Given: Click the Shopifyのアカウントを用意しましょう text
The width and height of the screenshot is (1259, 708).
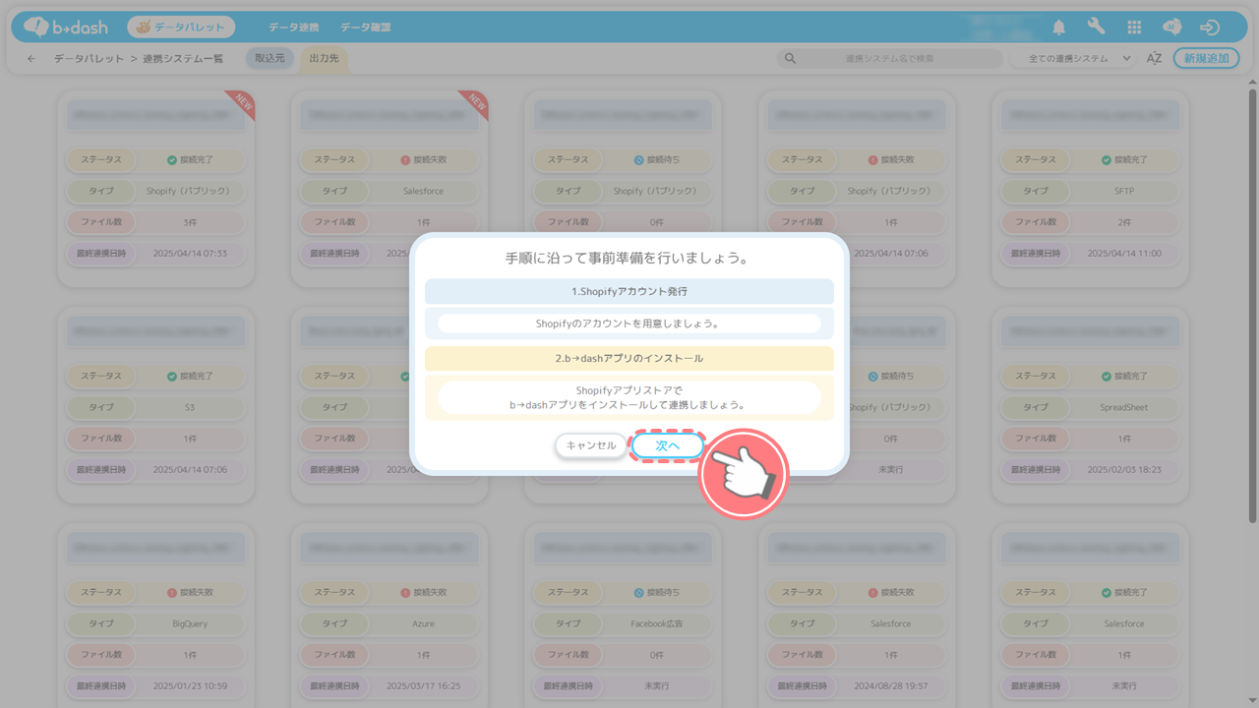Looking at the screenshot, I should pyautogui.click(x=629, y=324).
